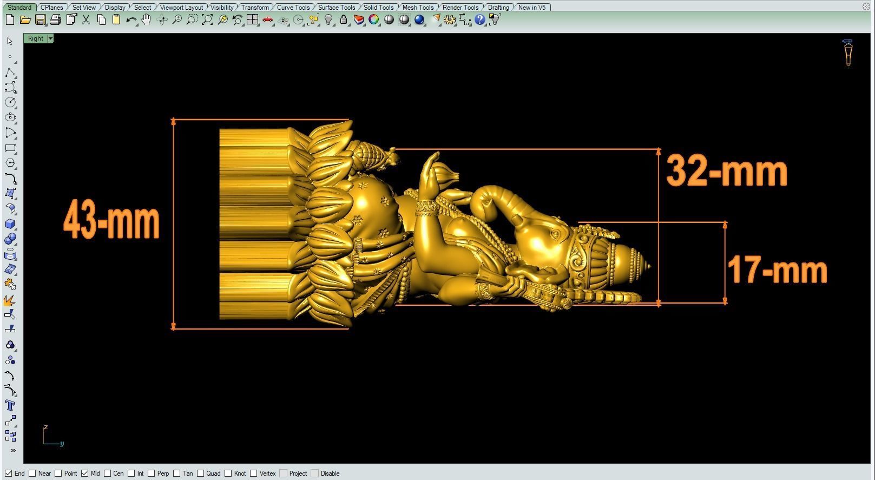The height and width of the screenshot is (480, 875).
Task: Expand more sidebar tools with double chevron
Action: coord(13,450)
